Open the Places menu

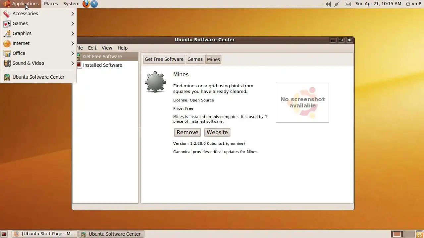[51, 4]
